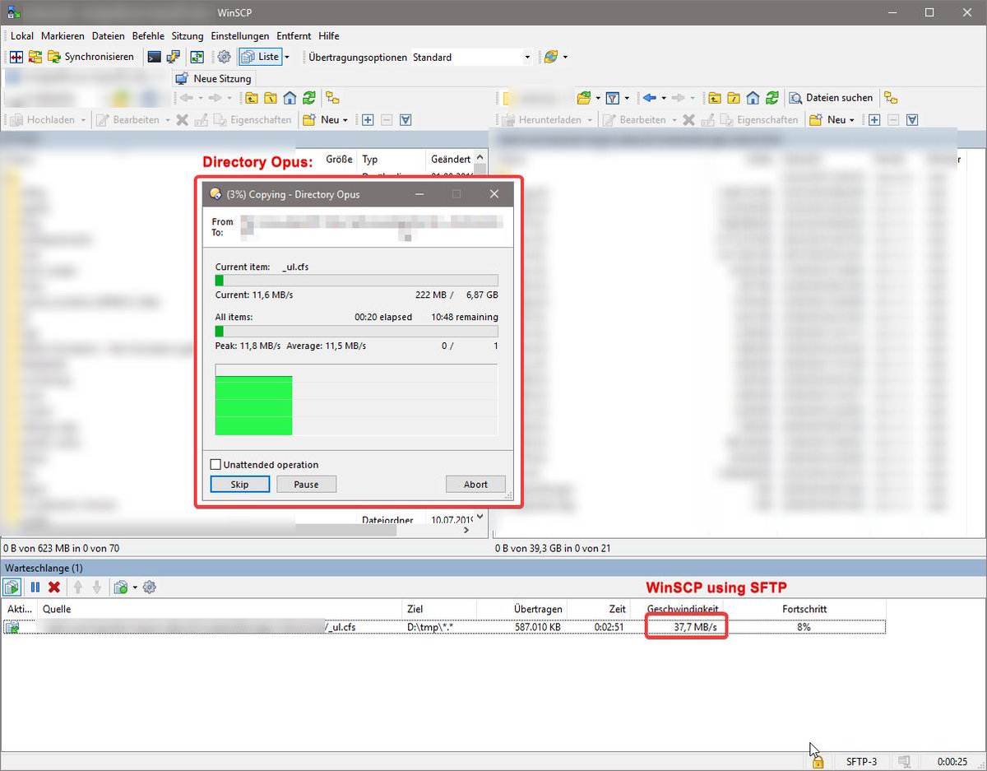Open the Hilfe menu
Screen dimensions: 987x771
(329, 36)
